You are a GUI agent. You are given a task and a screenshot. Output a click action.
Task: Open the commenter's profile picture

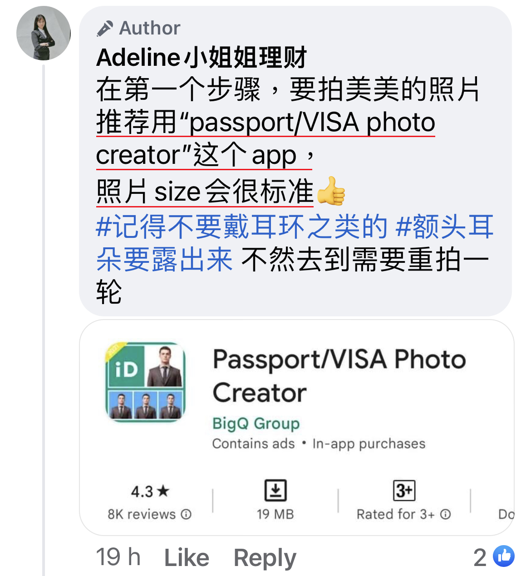point(44,33)
